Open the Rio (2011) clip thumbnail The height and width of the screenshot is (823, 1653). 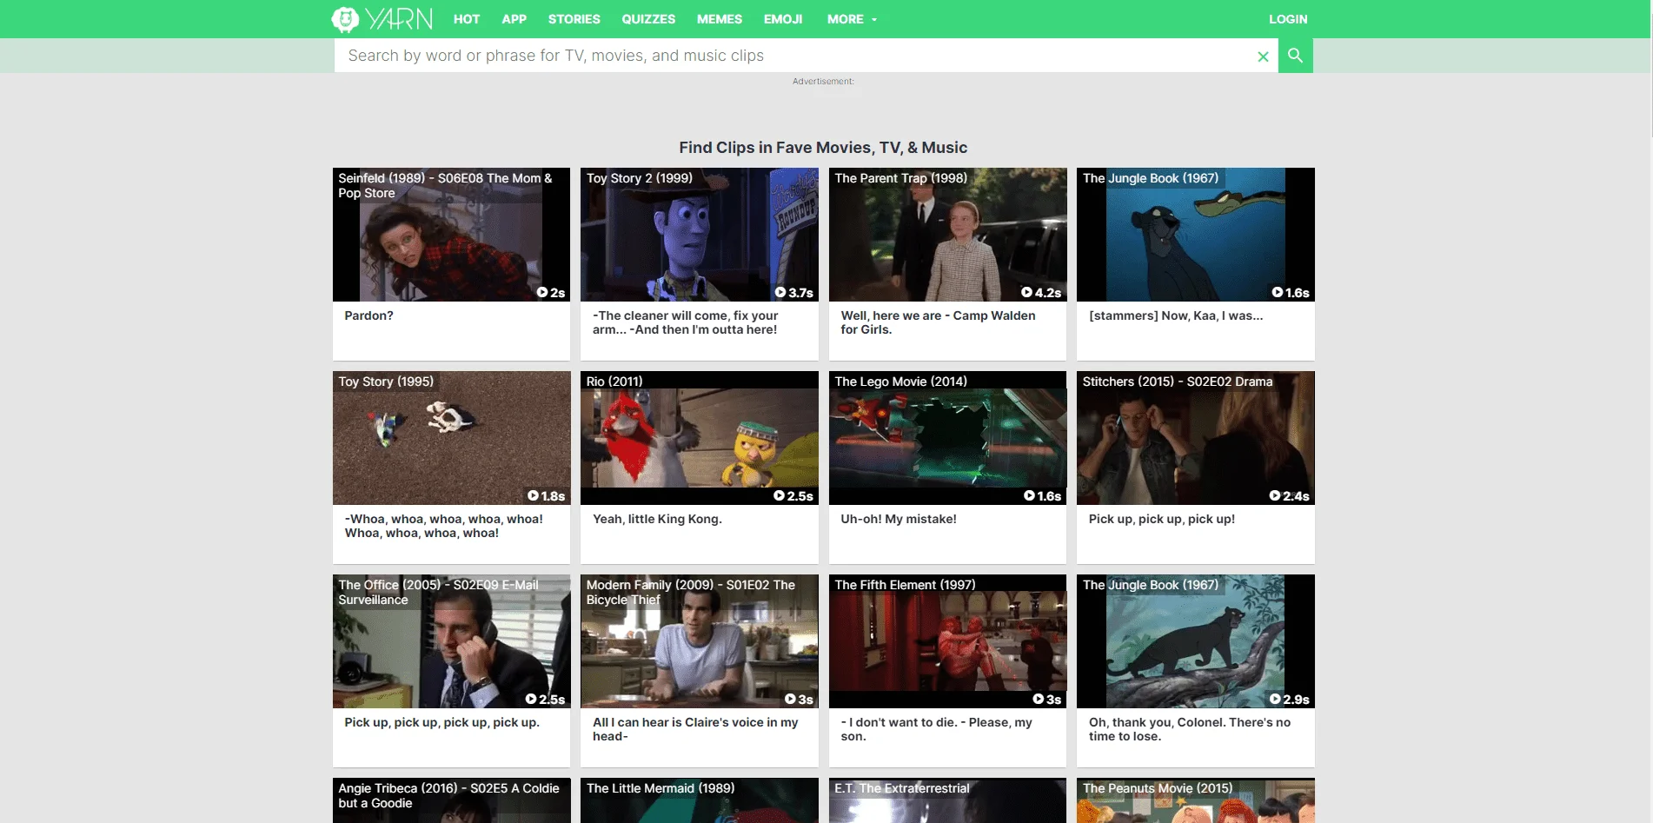coord(700,438)
